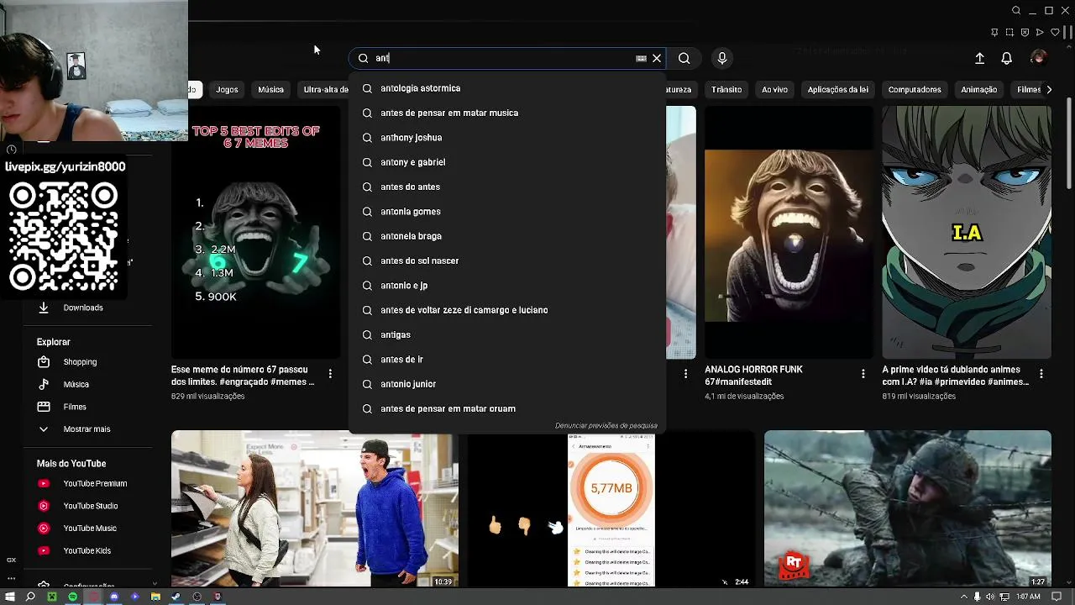Choose suggestion 'antonio junior'

pos(507,384)
